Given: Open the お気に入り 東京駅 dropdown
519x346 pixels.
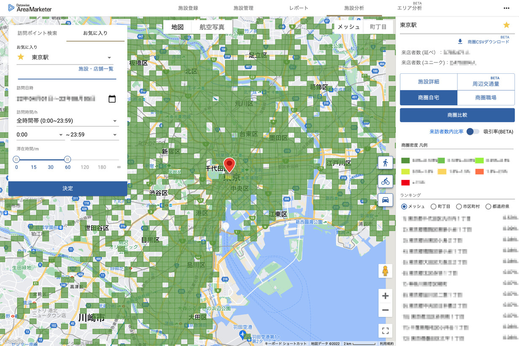Looking at the screenshot, I should 108,57.
